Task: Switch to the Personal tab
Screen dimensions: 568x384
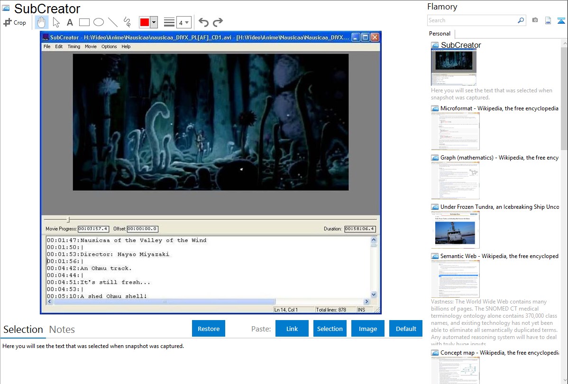Action: coord(440,34)
